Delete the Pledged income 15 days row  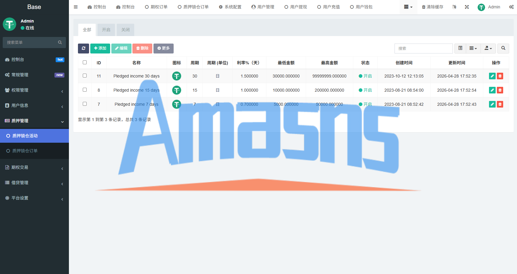[x=500, y=90]
